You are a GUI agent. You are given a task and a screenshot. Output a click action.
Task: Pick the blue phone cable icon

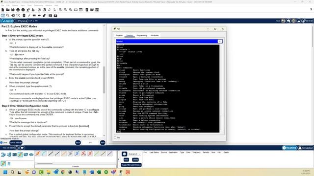click(x=77, y=154)
